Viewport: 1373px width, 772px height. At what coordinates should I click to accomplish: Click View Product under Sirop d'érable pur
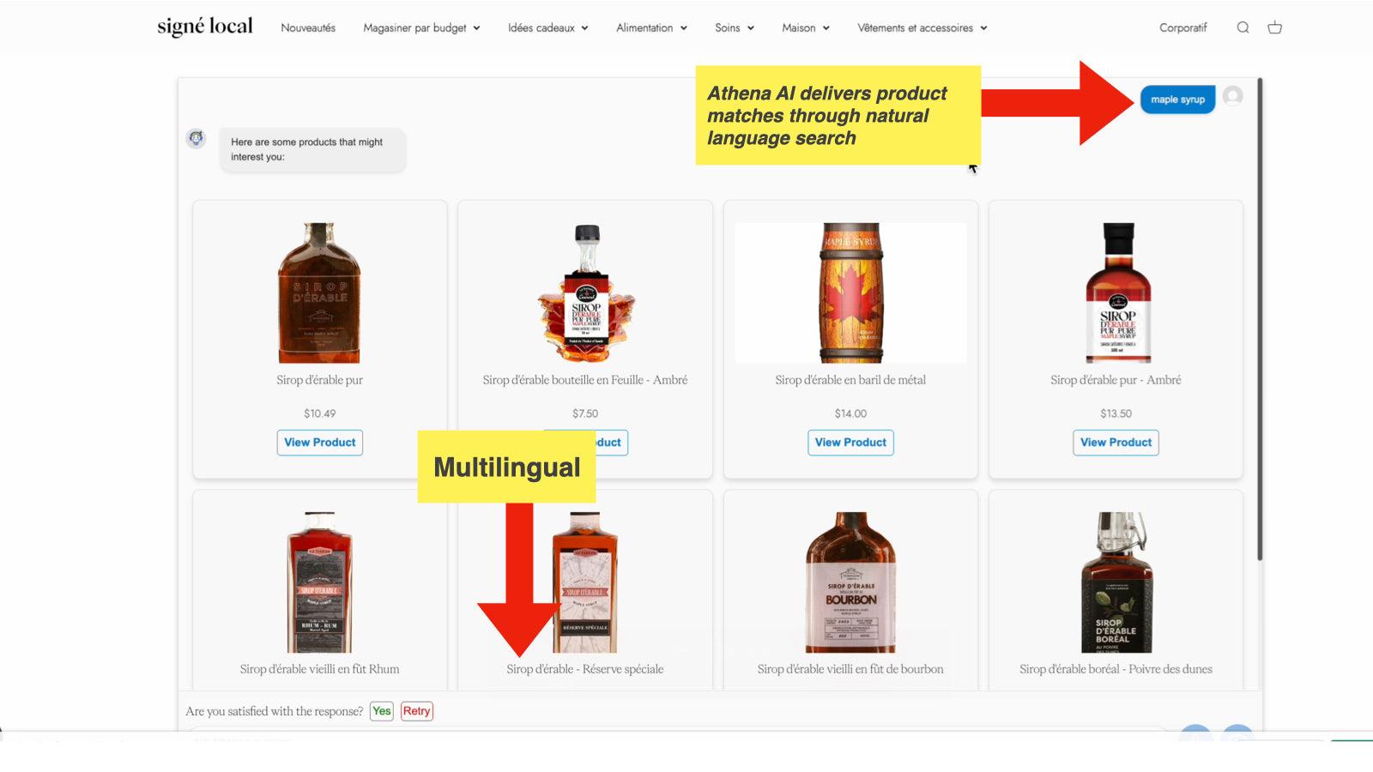coord(319,443)
